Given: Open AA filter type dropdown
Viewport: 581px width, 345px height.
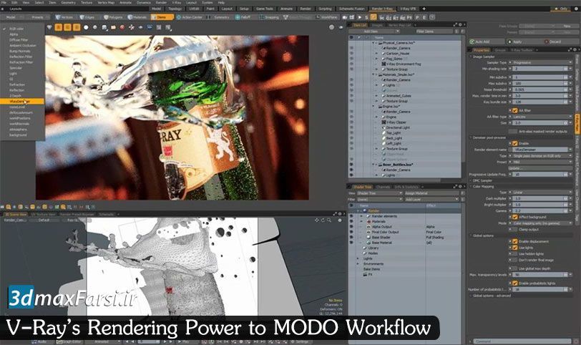Looking at the screenshot, I should pos(542,117).
